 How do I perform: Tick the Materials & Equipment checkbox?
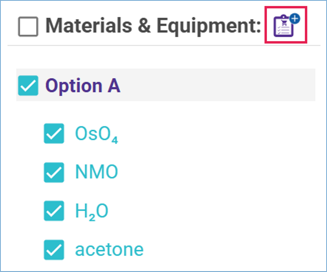click(x=28, y=27)
